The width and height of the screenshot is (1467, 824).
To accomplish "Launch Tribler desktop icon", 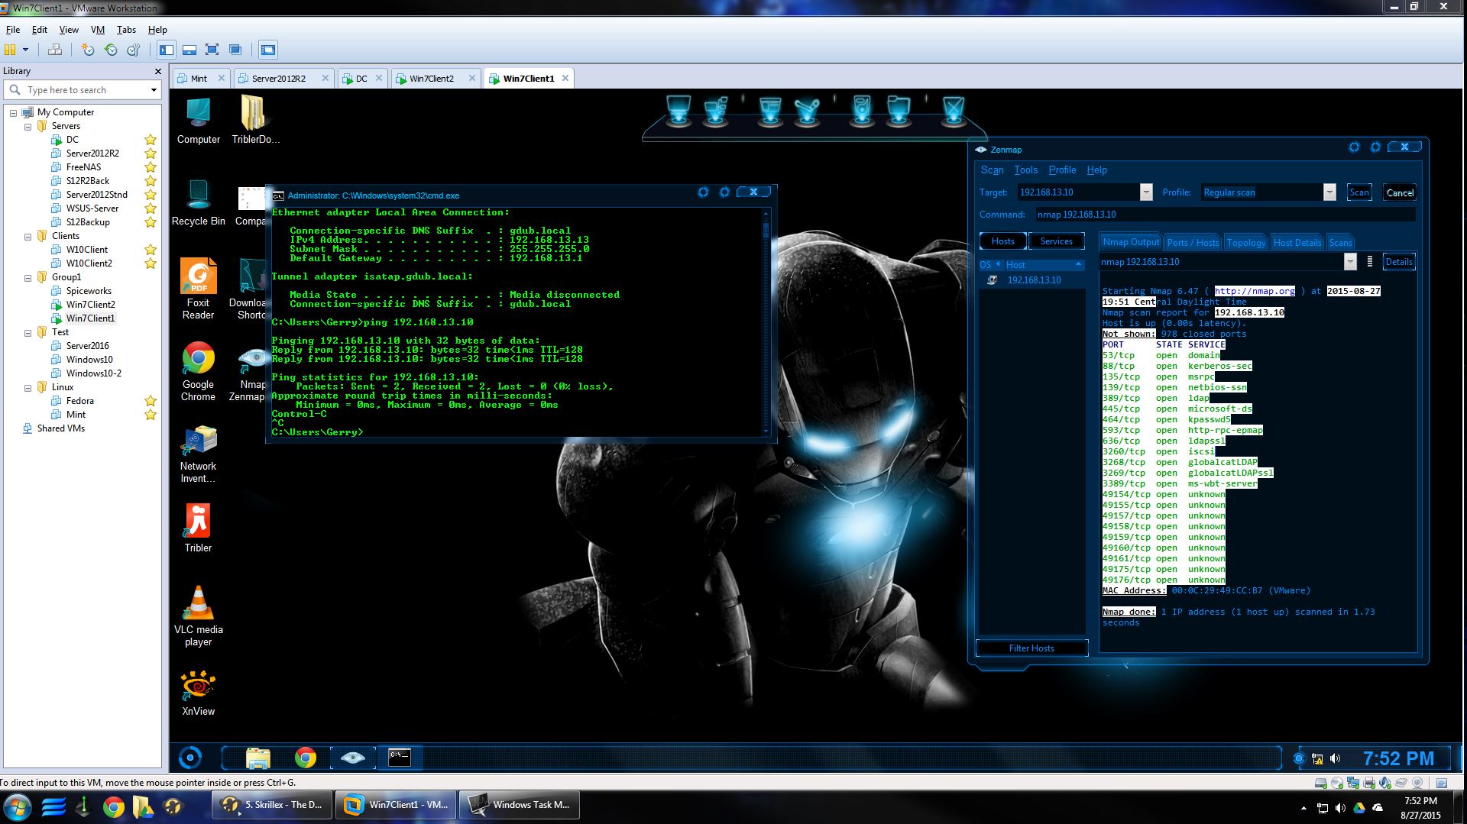I will click(198, 528).
